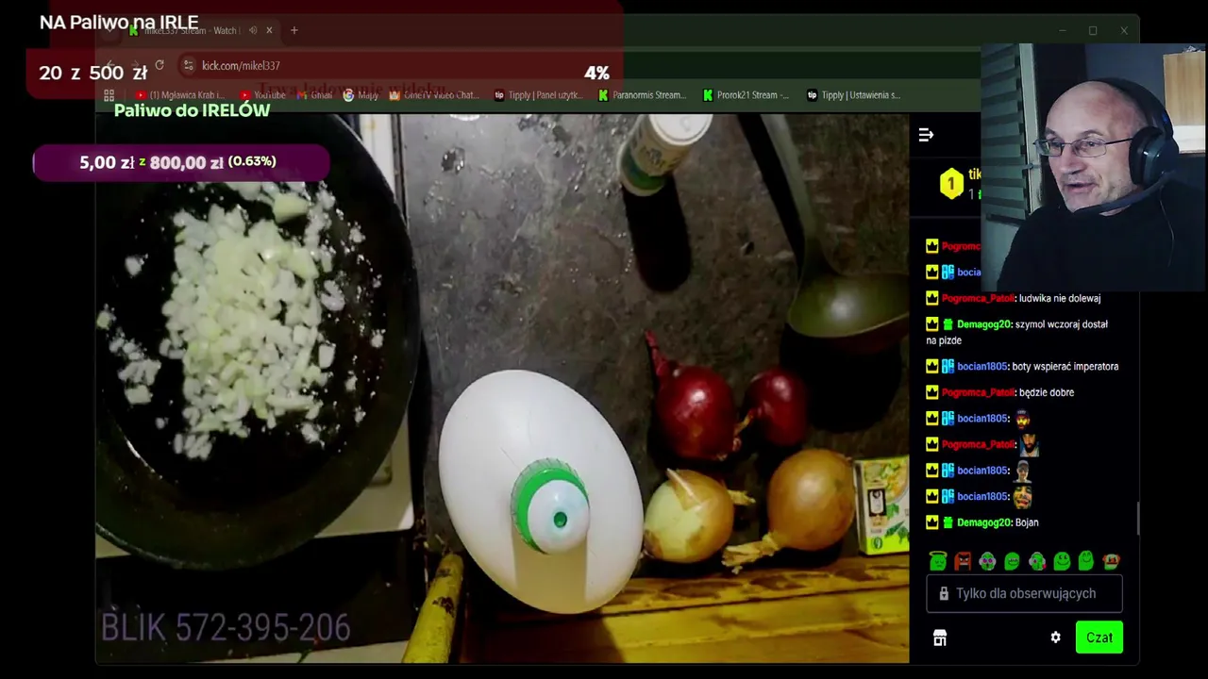The height and width of the screenshot is (679, 1208).
Task: View site information icon in address bar
Action: point(188,65)
